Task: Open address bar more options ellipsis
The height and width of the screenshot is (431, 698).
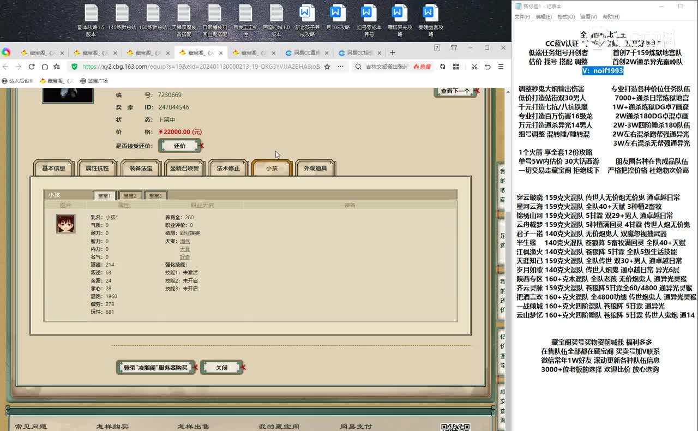Action: click(340, 67)
